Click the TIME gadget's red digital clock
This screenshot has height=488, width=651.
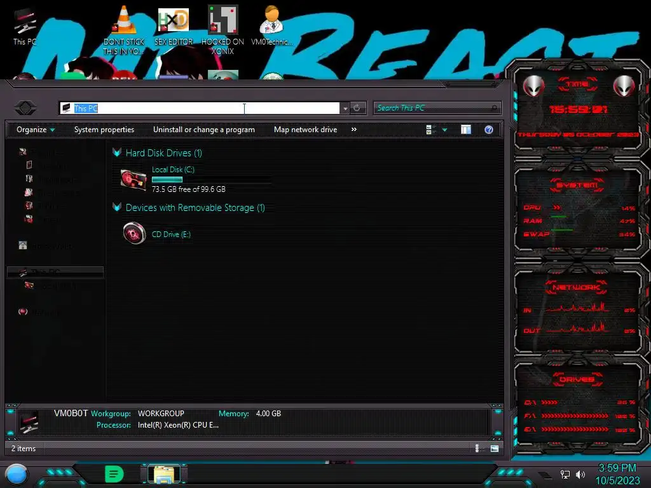[x=579, y=109]
